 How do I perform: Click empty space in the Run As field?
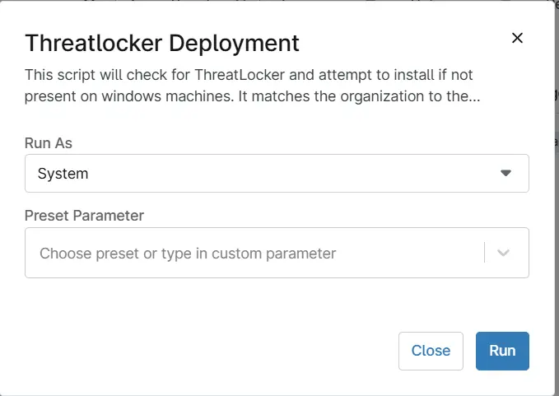pos(285,173)
